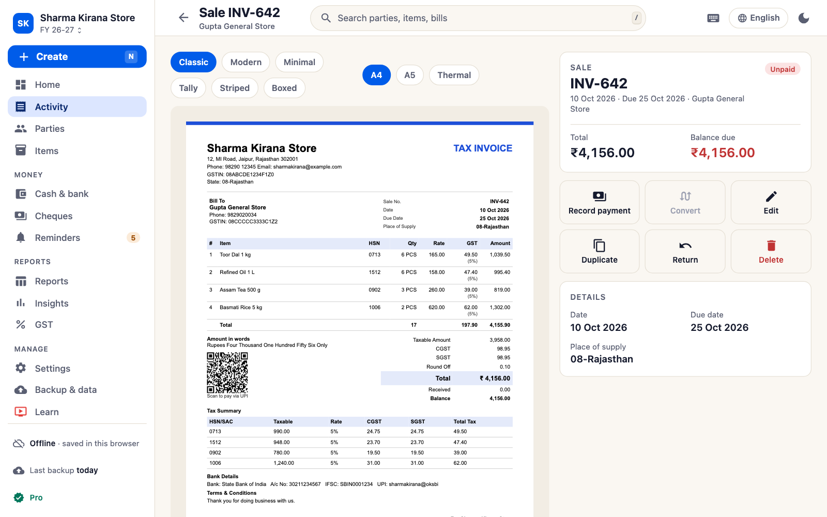This screenshot has height=517, width=827.
Task: Open Backup & data
Action: [77, 390]
